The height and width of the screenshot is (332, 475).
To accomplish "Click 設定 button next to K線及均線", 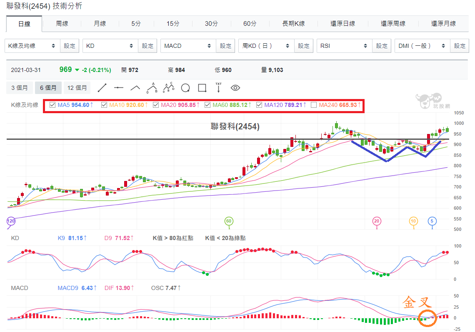I will (x=70, y=46).
